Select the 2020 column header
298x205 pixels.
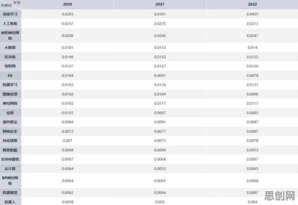pos(67,4)
